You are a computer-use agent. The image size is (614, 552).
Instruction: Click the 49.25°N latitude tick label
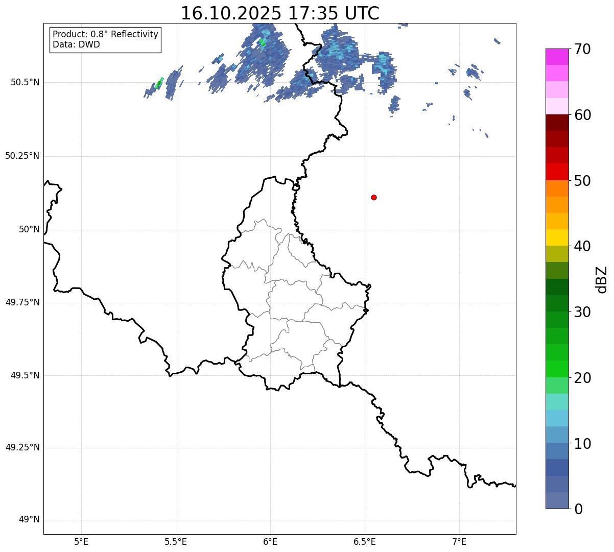click(x=22, y=448)
